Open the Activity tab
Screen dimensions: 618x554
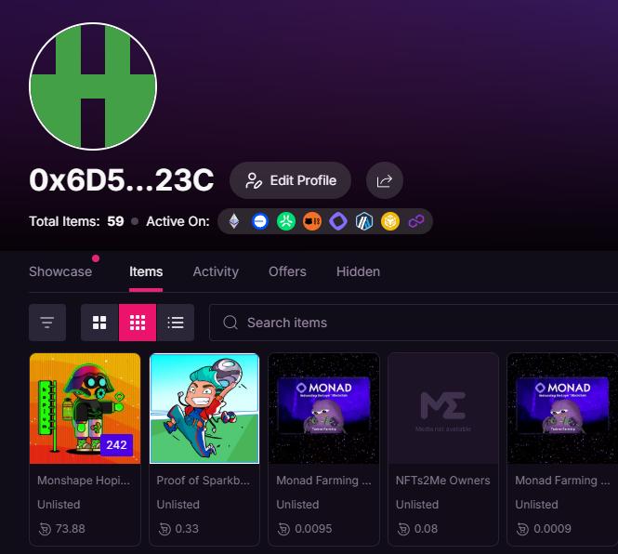[216, 271]
